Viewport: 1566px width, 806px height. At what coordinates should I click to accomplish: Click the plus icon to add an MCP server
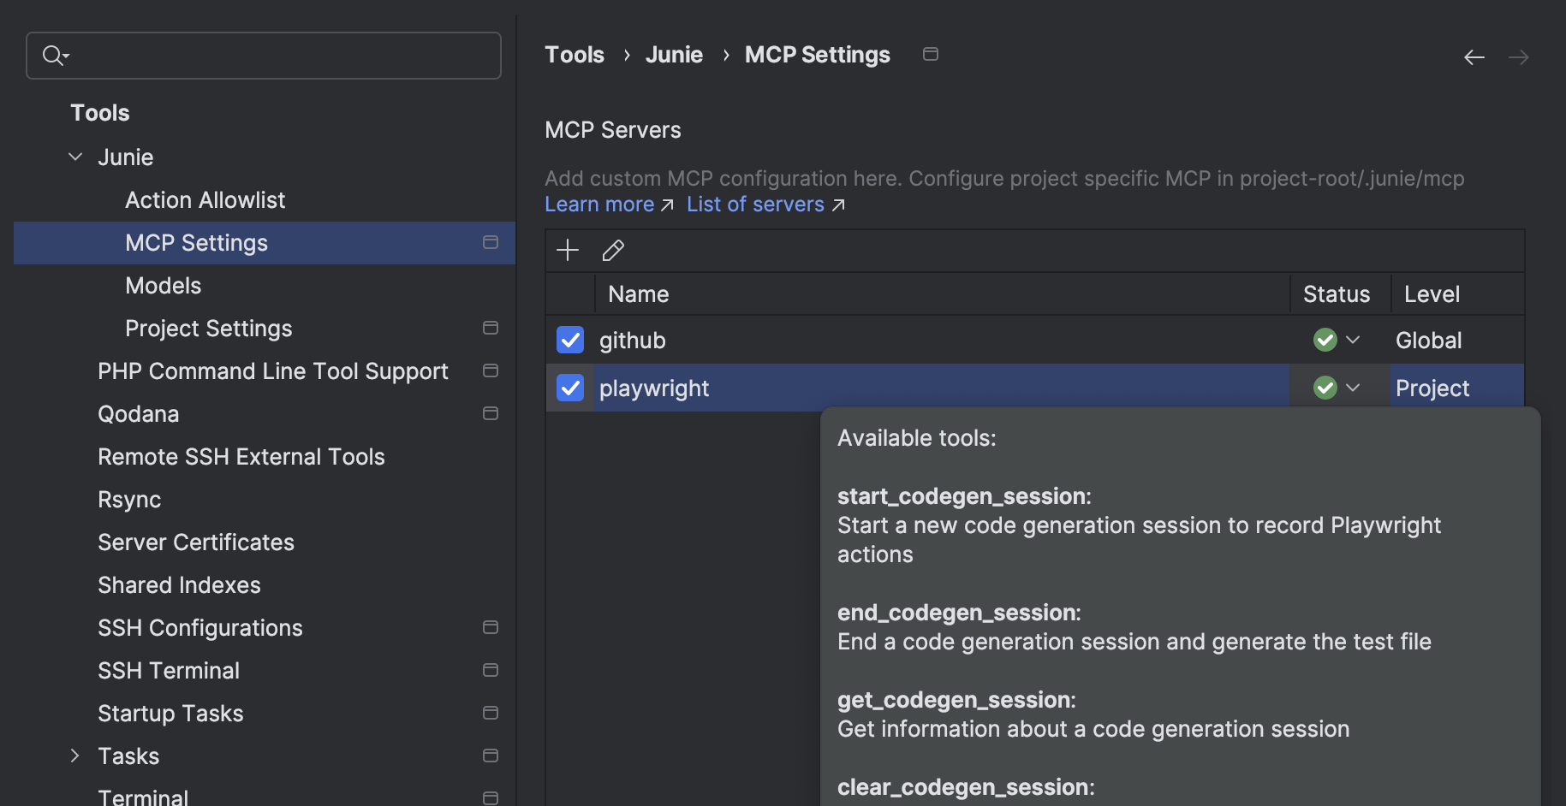(x=567, y=250)
